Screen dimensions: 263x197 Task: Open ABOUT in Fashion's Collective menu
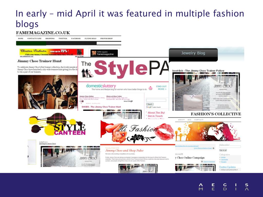(181, 120)
